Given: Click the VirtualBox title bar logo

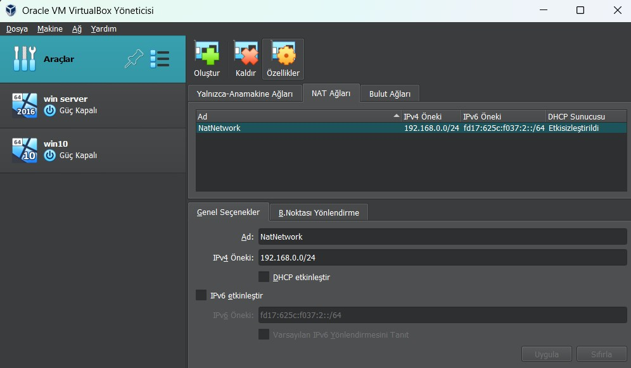Looking at the screenshot, I should (x=11, y=11).
